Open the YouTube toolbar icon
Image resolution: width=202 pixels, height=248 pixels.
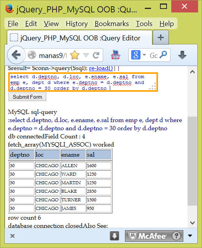[116, 55]
